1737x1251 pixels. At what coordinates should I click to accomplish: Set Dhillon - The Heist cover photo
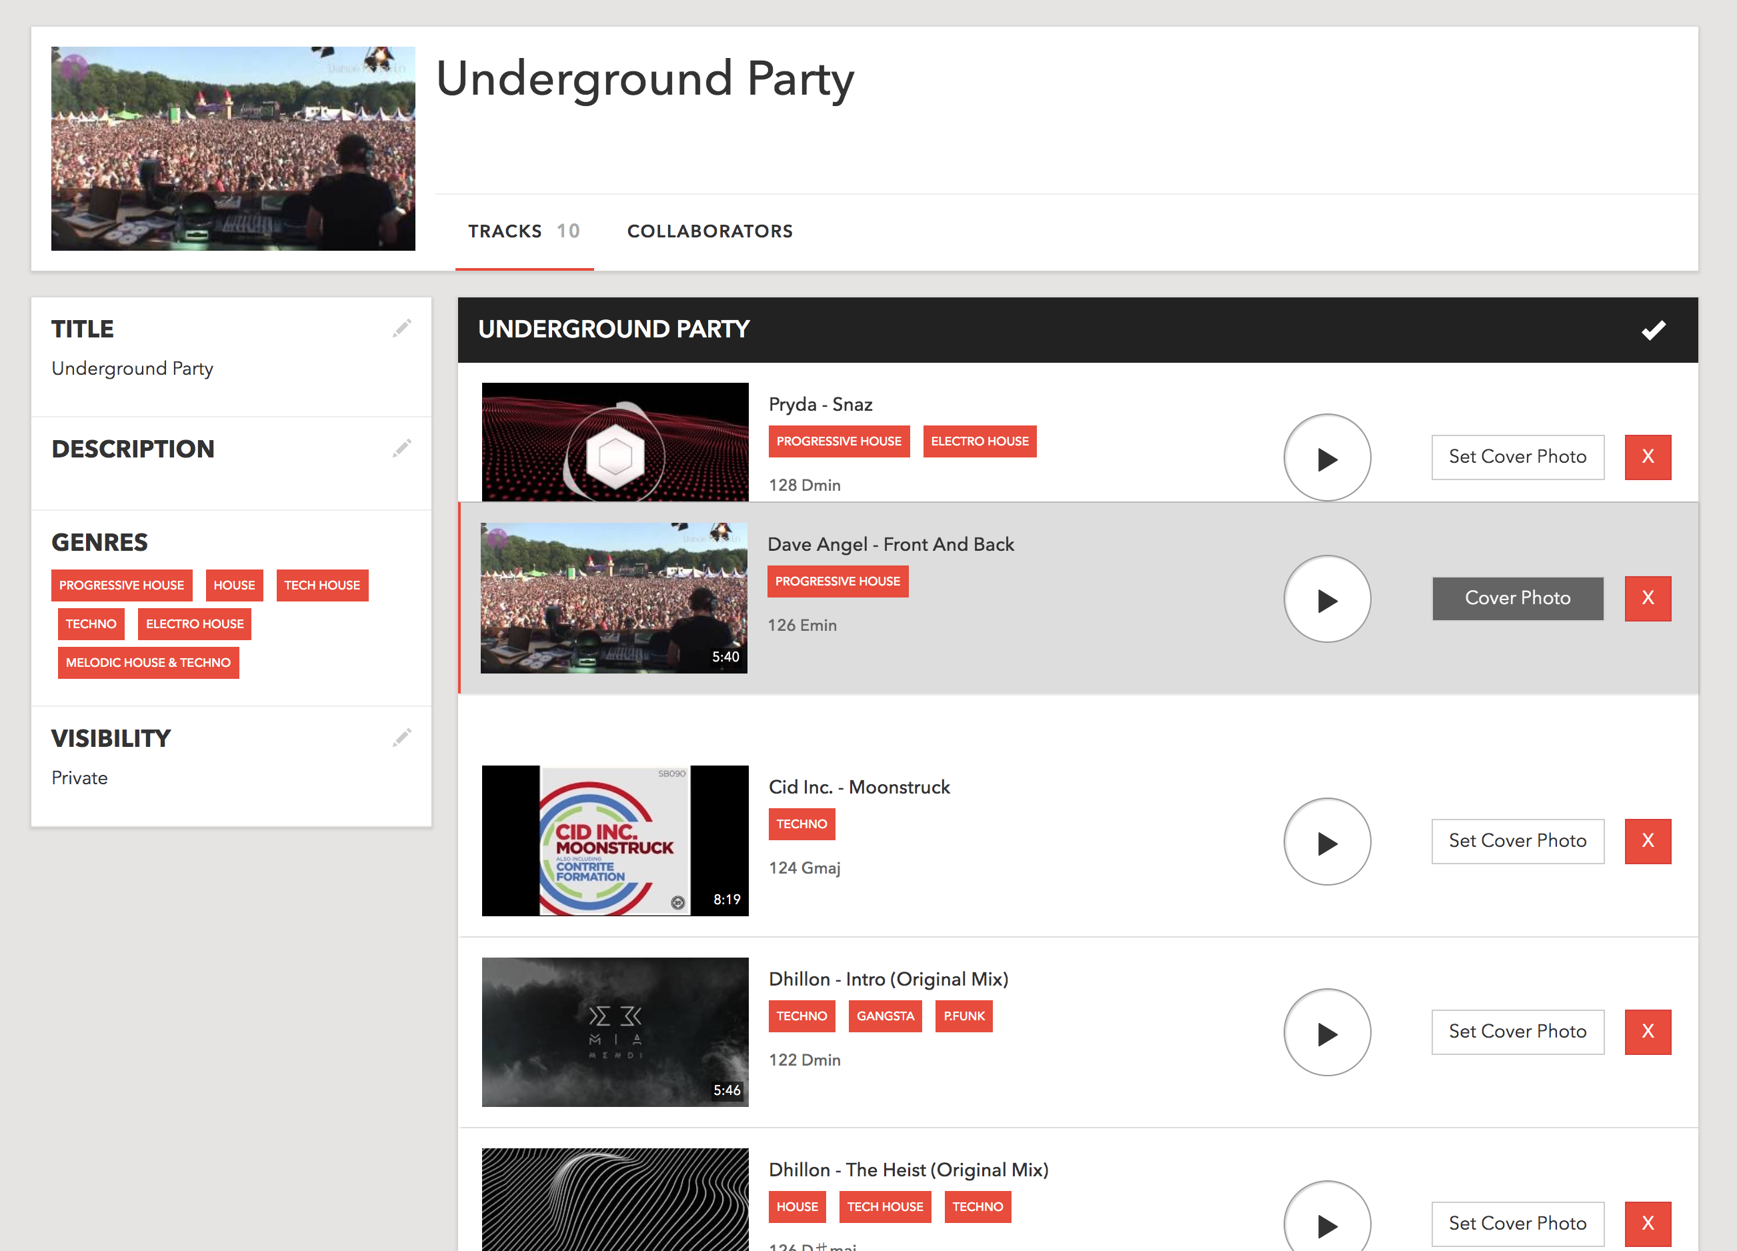point(1517,1224)
